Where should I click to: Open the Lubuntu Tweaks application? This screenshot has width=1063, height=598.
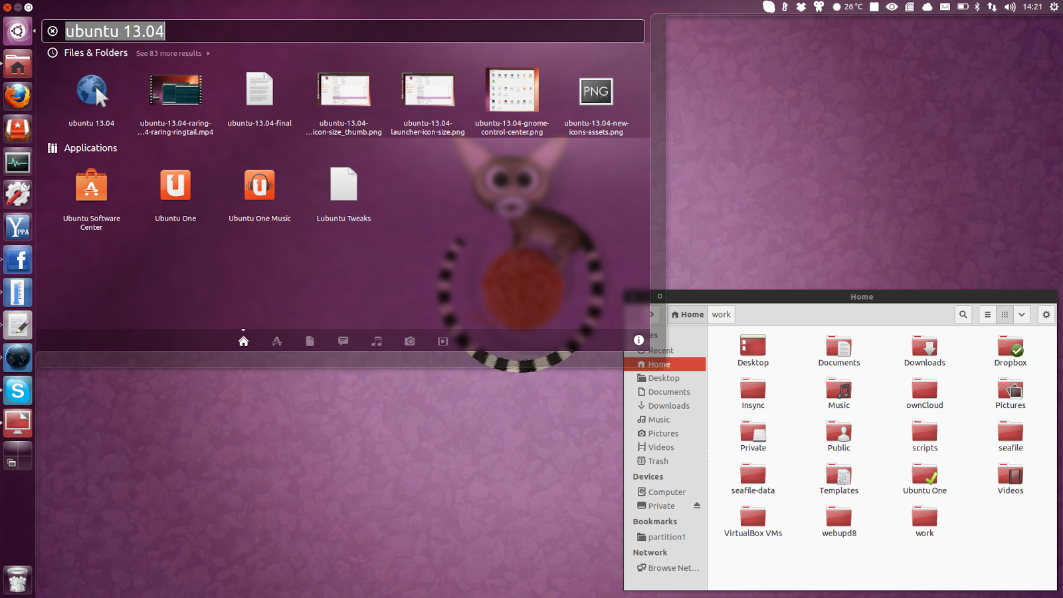point(343,187)
